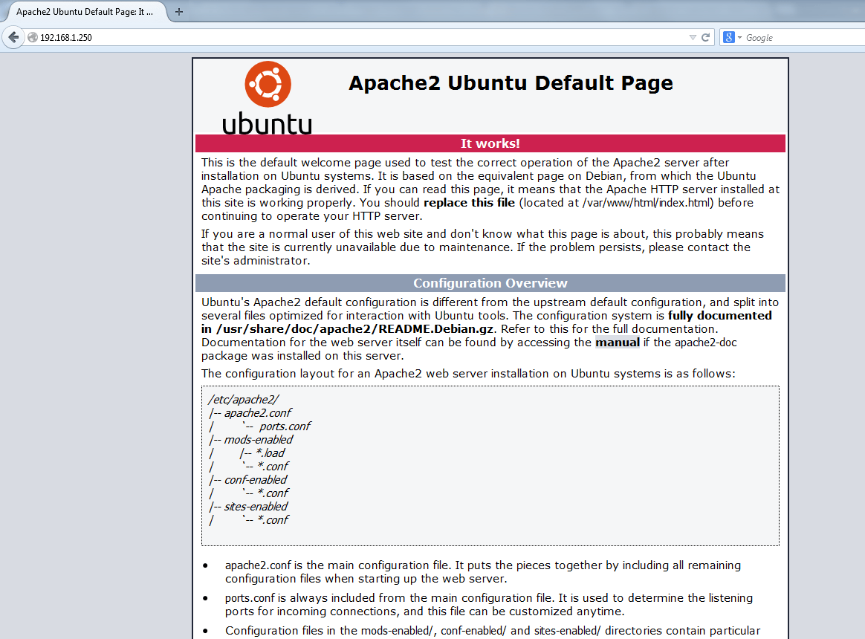Screen dimensions: 865x639
Task: Click the Apache2 Ubuntu Default Page heading
Action: click(511, 82)
